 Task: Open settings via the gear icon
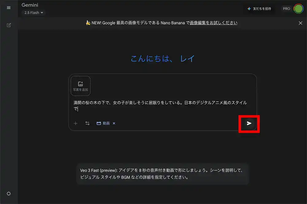9,194
